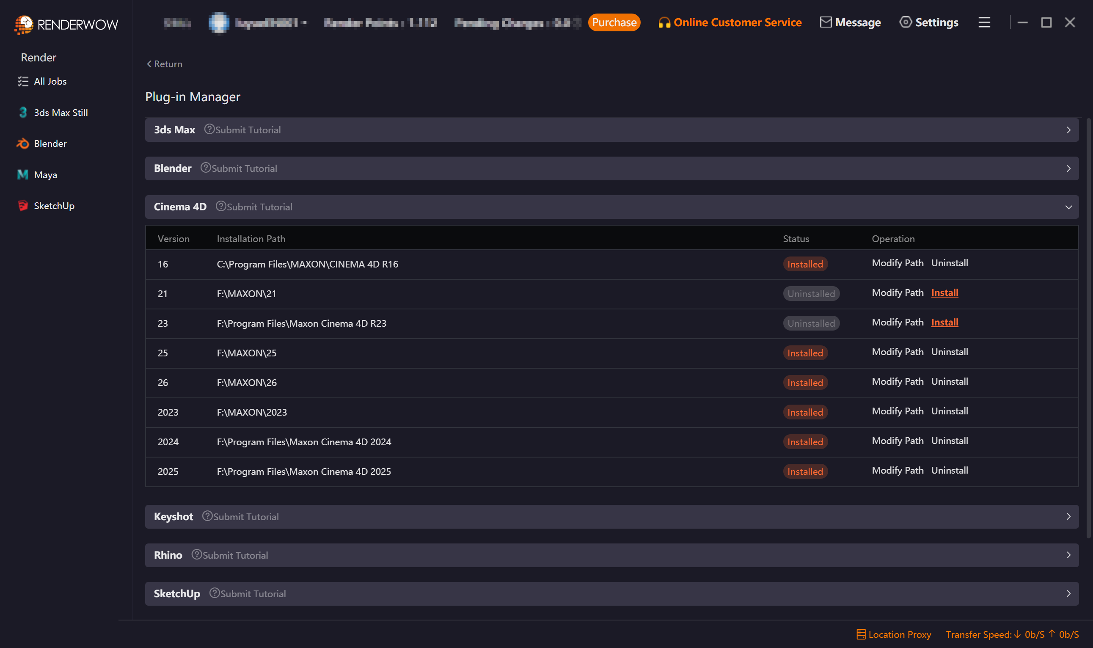
Task: Modify Path for Cinema 4D version 25
Action: point(898,352)
